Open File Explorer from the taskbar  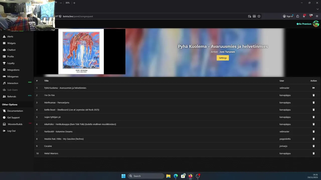(168, 176)
